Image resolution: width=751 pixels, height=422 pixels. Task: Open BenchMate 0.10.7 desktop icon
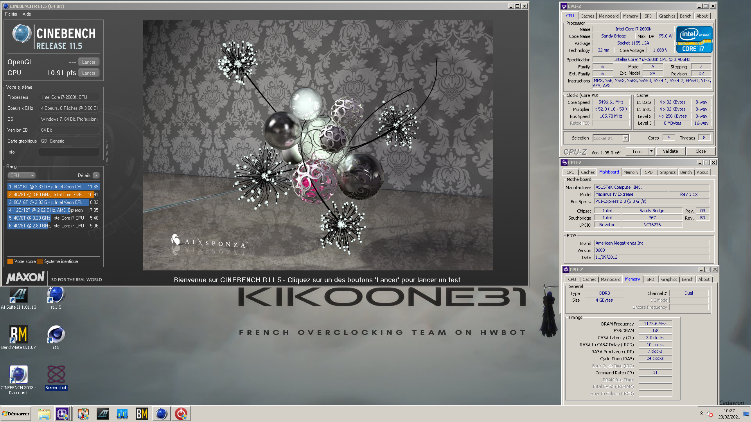(x=18, y=337)
